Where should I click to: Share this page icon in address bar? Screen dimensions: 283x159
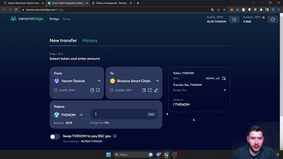pos(218,10)
